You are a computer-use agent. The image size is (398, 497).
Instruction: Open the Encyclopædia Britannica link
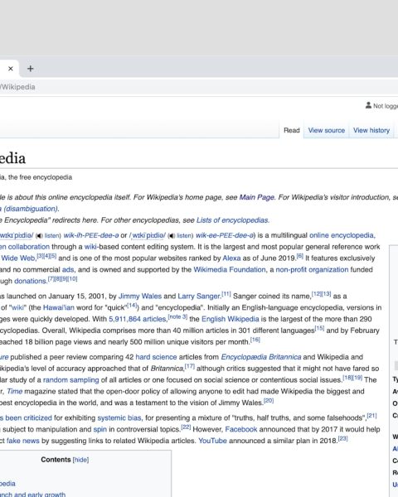(261, 357)
